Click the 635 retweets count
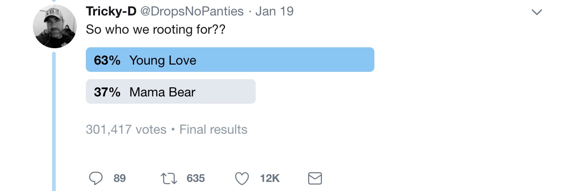578x191 pixels. tap(195, 178)
